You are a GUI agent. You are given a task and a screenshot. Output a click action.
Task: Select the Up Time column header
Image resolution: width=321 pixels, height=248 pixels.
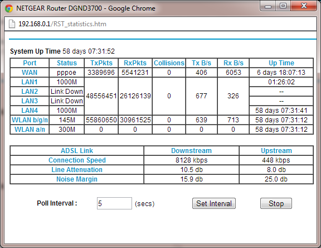(x=281, y=63)
